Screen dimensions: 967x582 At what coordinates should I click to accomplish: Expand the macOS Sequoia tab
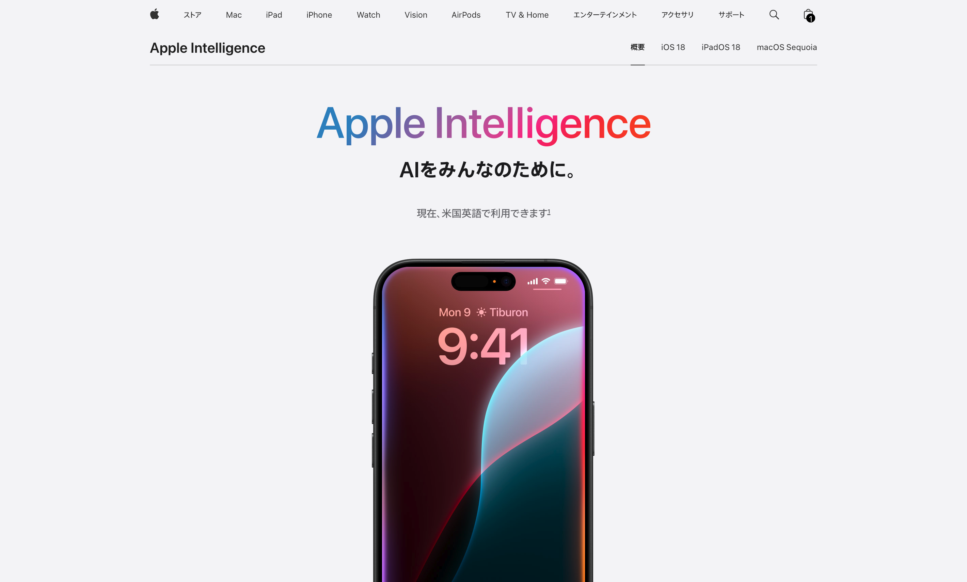(x=787, y=47)
